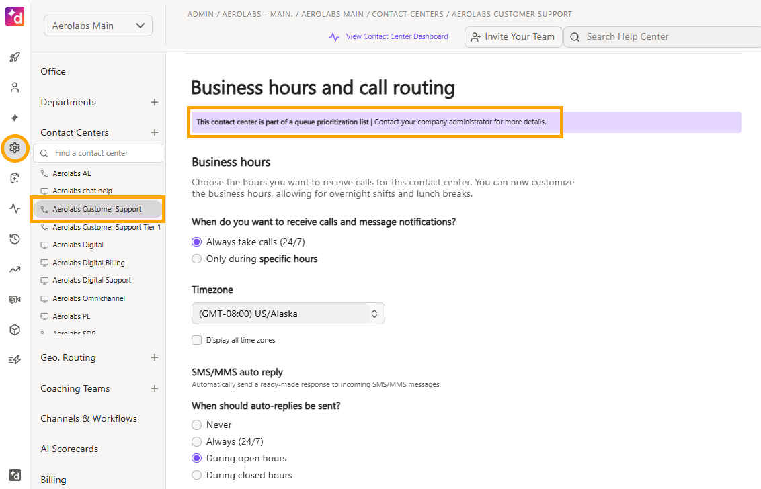761x489 pixels.
Task: Select Aerolabs Customer Support Tier 1
Action: pos(106,227)
